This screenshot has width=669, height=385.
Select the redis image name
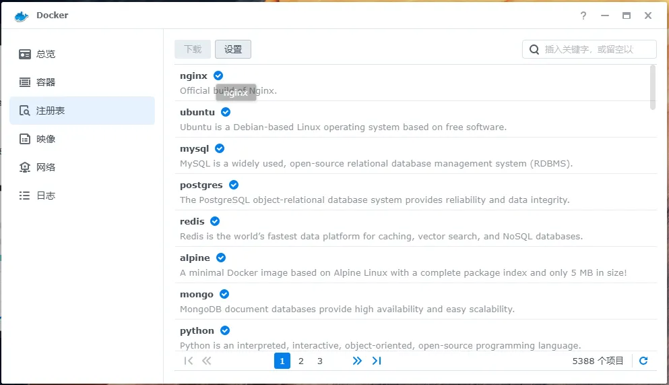click(x=192, y=222)
